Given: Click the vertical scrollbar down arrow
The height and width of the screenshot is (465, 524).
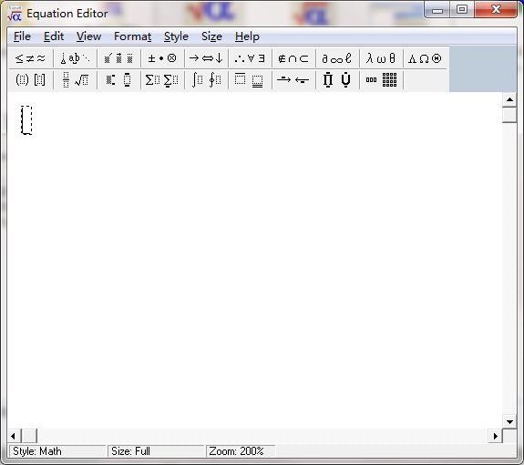Looking at the screenshot, I should [509, 422].
